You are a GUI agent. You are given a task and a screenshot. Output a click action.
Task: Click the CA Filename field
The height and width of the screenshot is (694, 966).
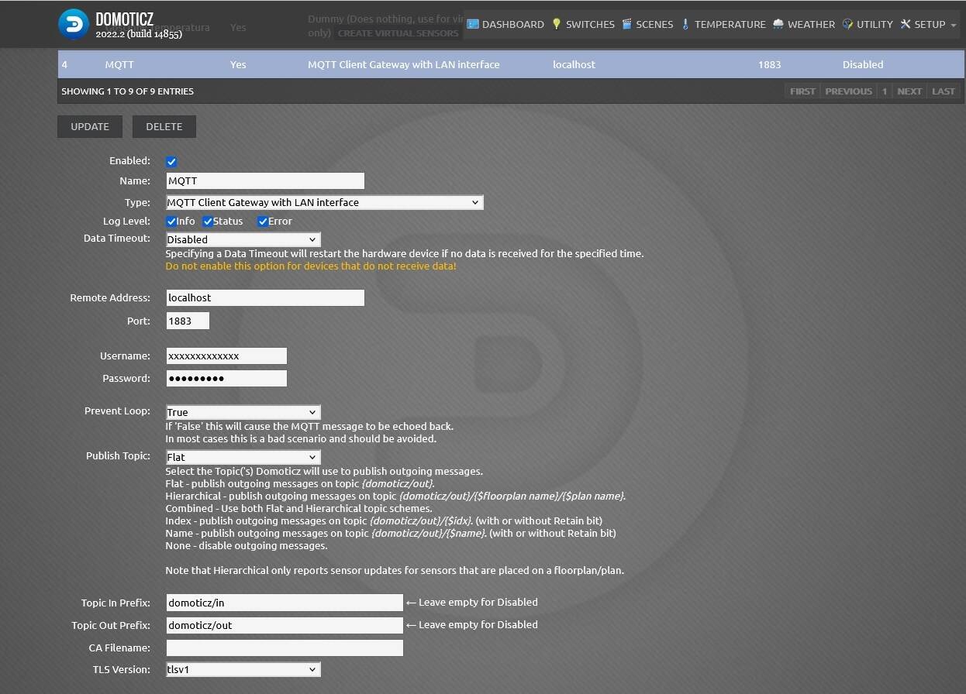coord(285,648)
